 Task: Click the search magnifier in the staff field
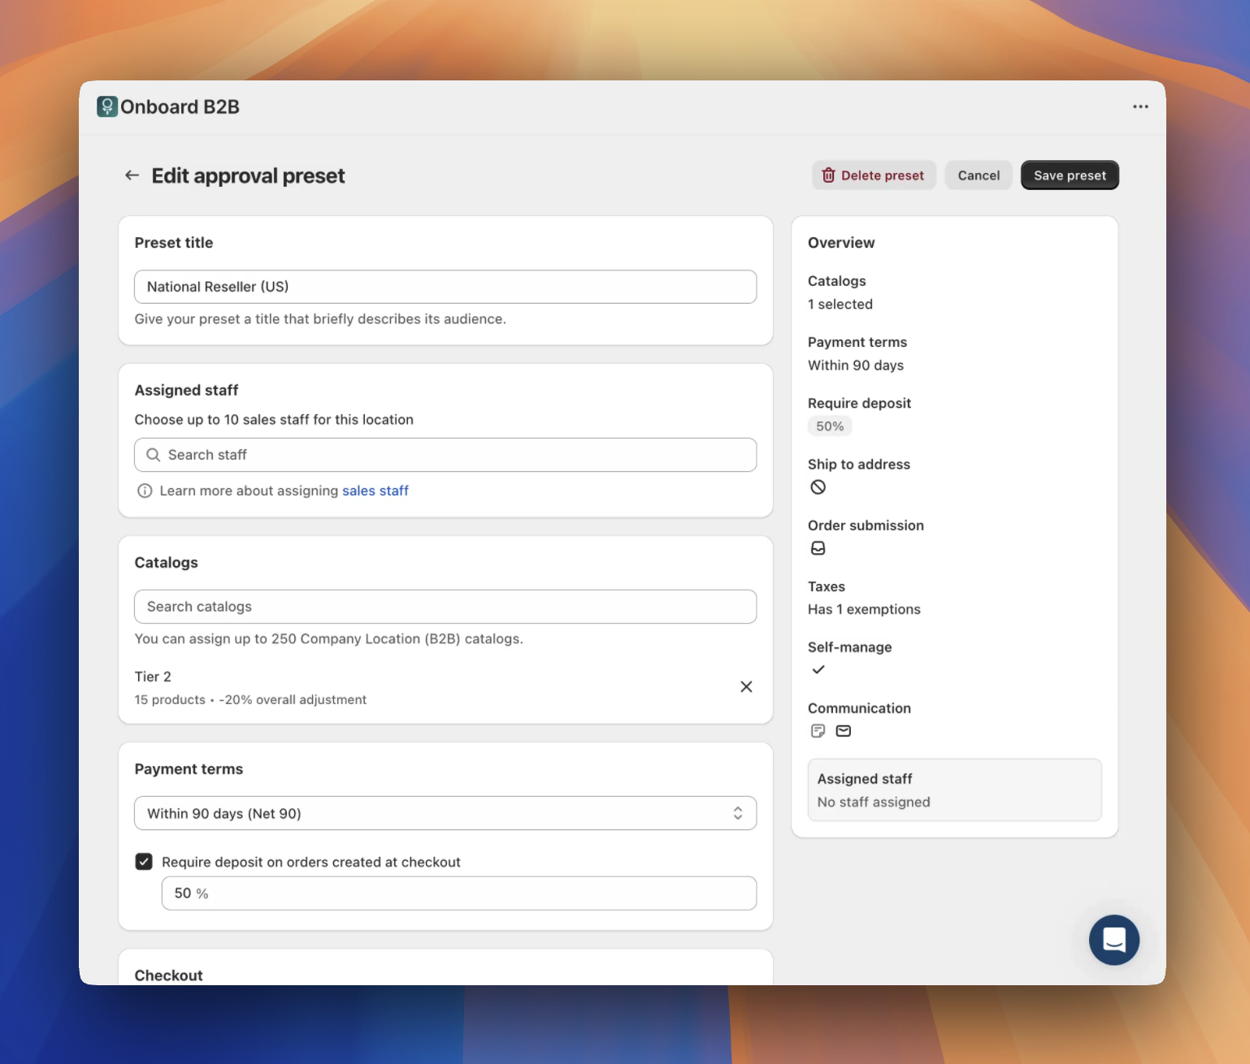coord(153,455)
